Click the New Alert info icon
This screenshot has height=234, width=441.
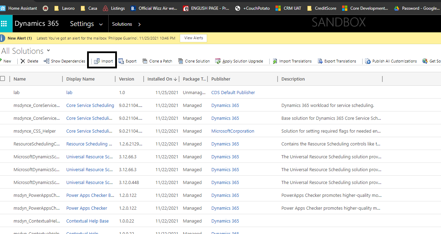click(x=2, y=38)
